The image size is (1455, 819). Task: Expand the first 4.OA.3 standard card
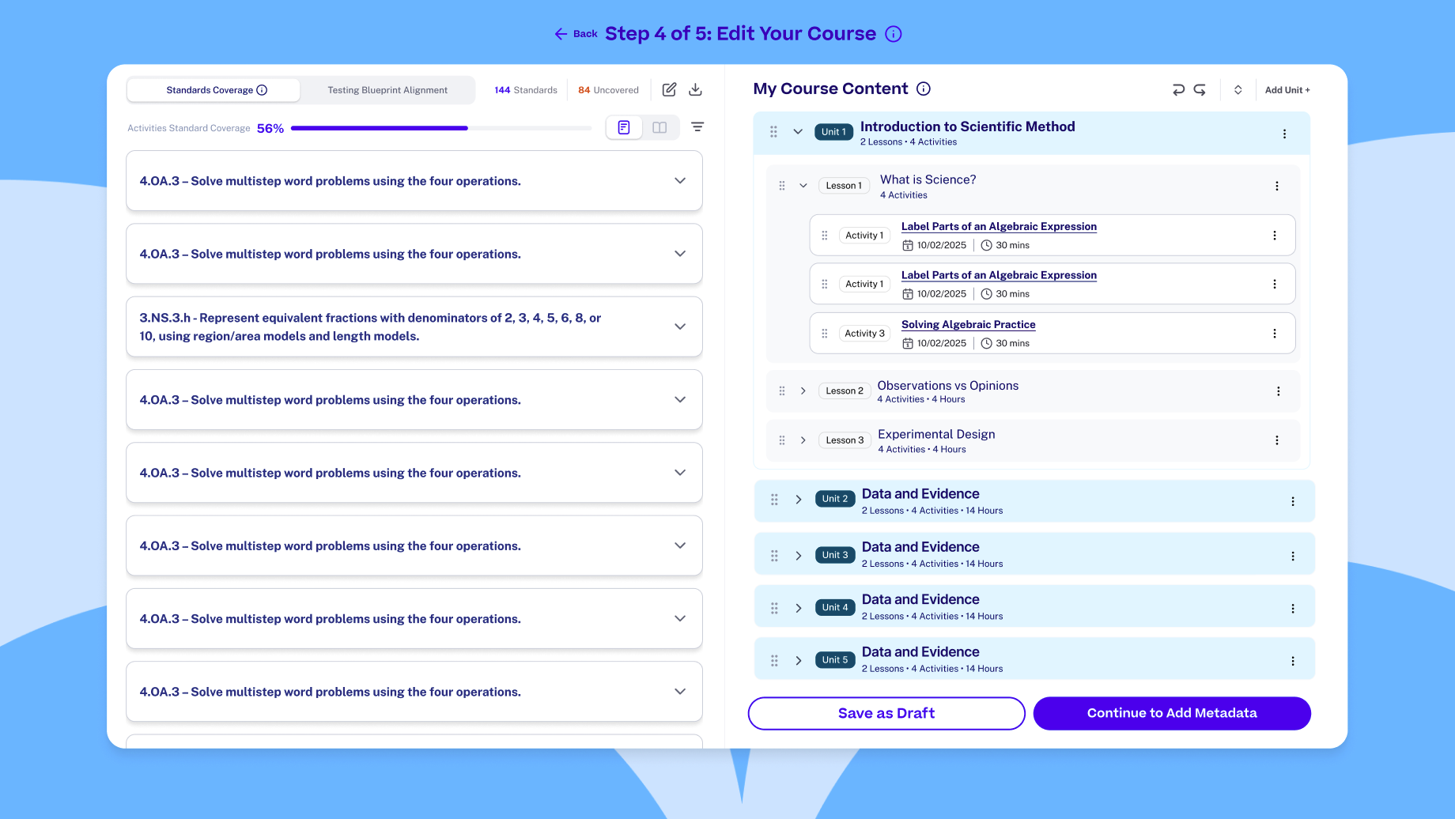[x=680, y=181]
